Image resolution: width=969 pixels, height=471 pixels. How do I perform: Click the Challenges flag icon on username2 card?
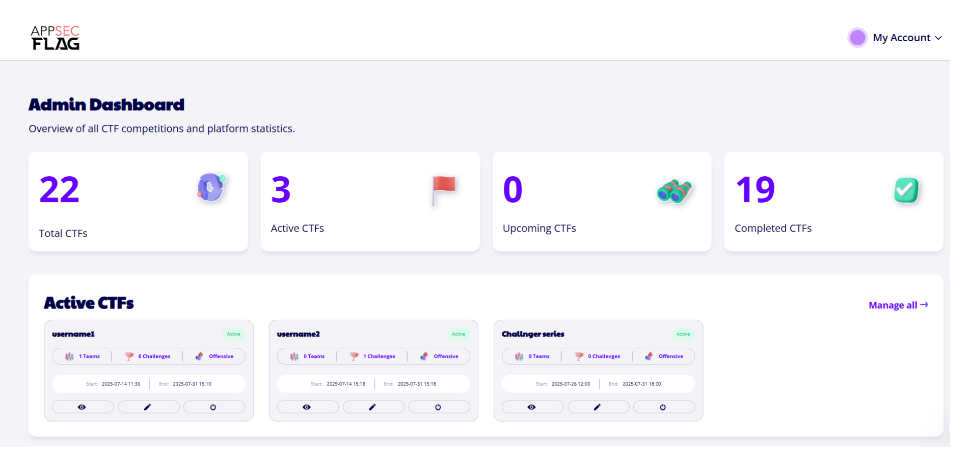coord(355,356)
